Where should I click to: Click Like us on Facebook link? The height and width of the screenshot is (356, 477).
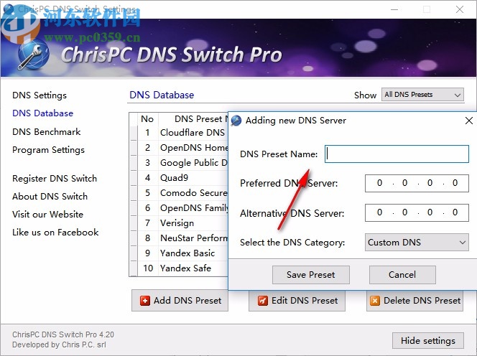55,233
